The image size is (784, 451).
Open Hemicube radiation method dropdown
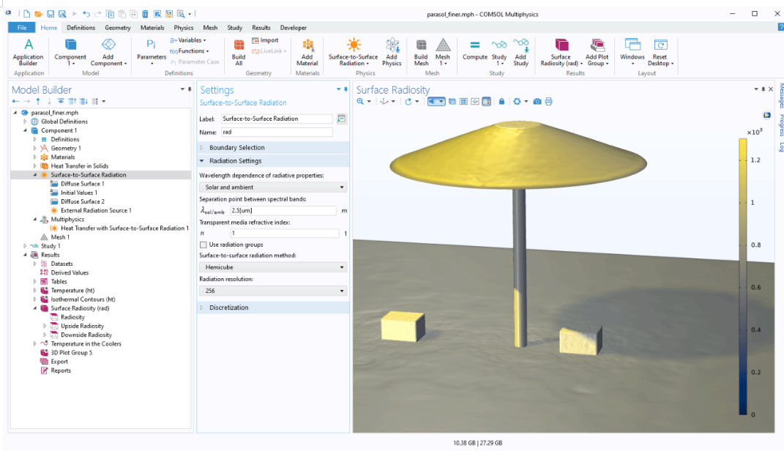(273, 267)
